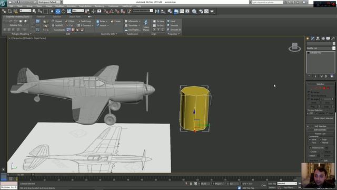337x190 pixels.
Task: Open the Graphite Modeling Tools tab
Action: click(x=17, y=16)
